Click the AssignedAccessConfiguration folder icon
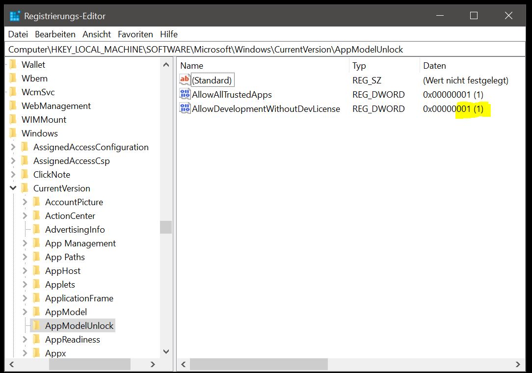This screenshot has height=373, width=532. coord(25,147)
